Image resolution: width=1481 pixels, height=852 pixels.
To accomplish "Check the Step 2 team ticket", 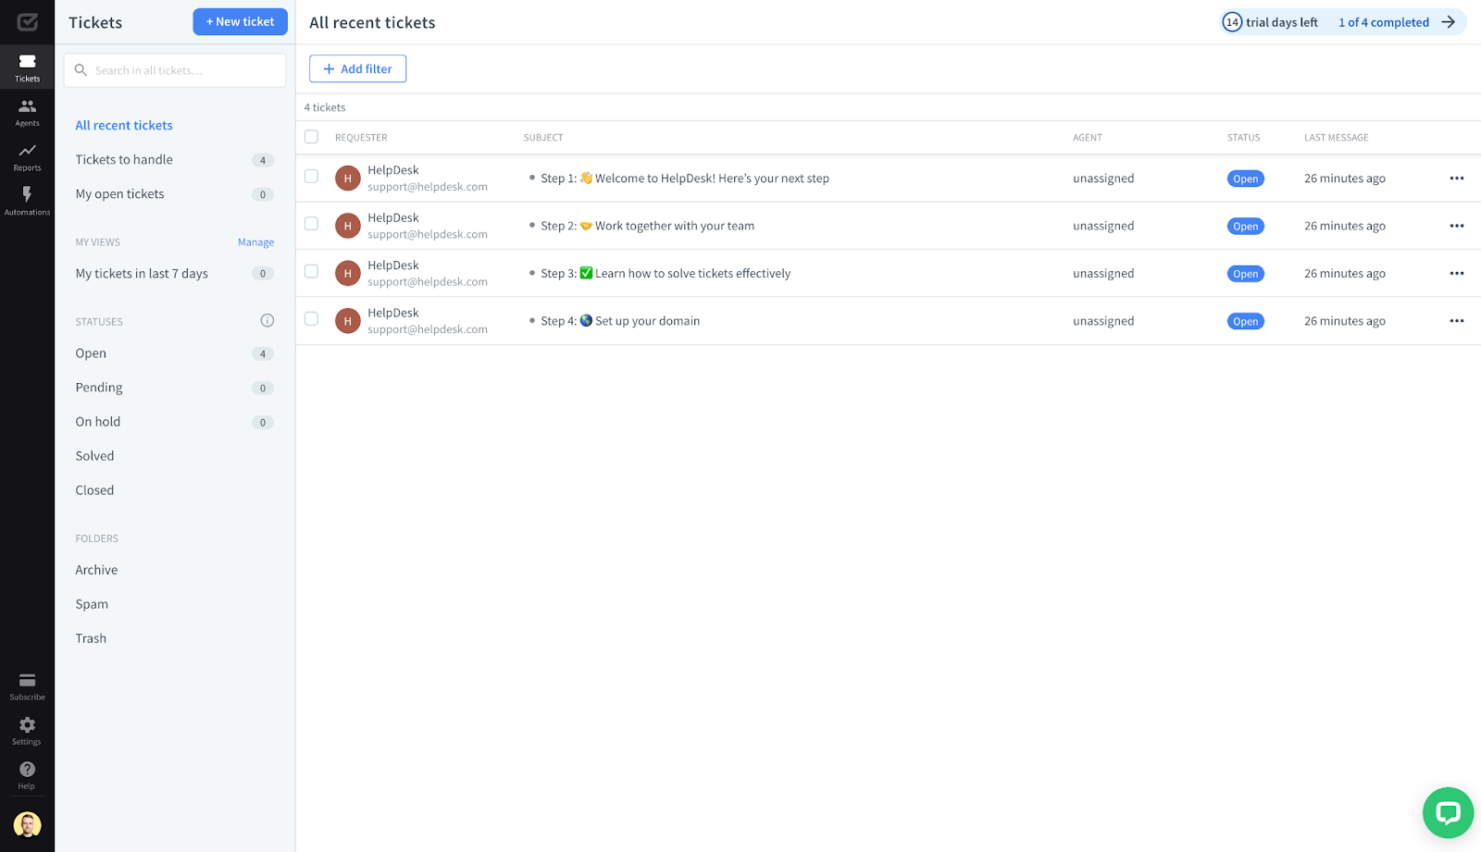I will [x=311, y=224].
